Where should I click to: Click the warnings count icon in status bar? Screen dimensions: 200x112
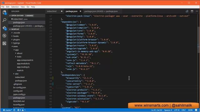pos(23,110)
